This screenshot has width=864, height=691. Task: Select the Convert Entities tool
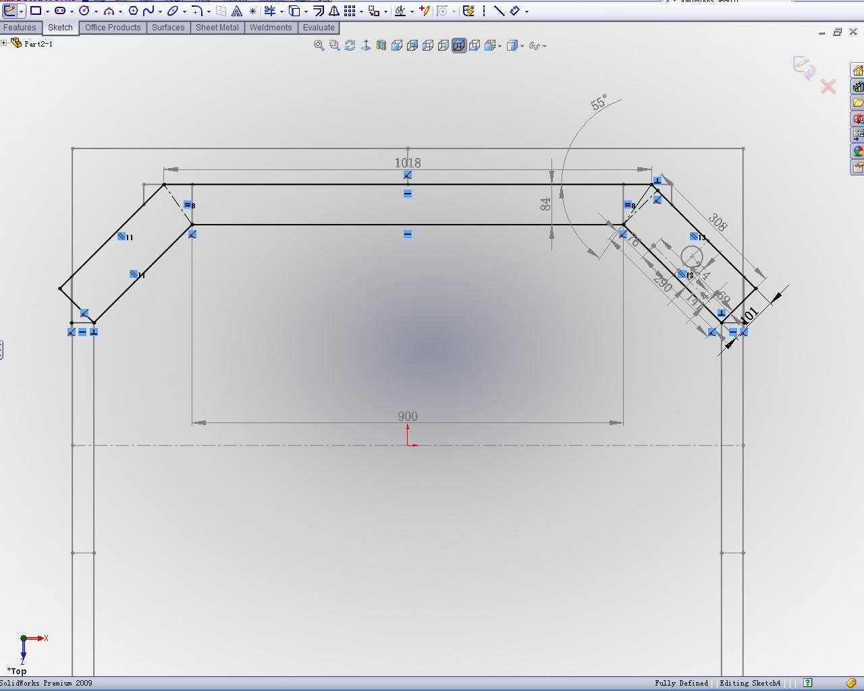click(294, 11)
